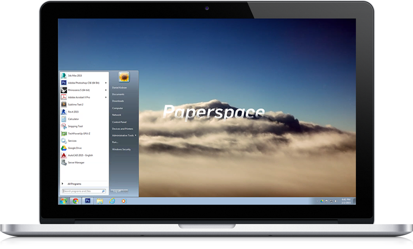Open Control Panel

click(119, 122)
